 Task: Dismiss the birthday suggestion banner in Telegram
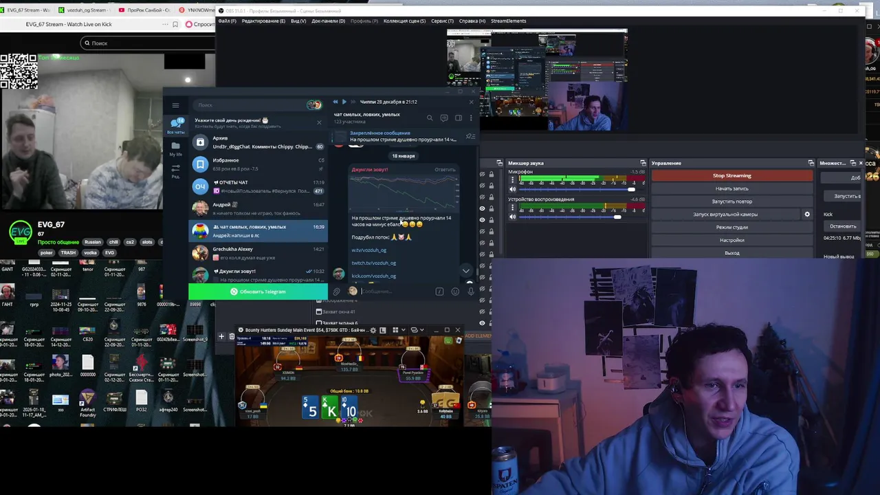tap(319, 122)
